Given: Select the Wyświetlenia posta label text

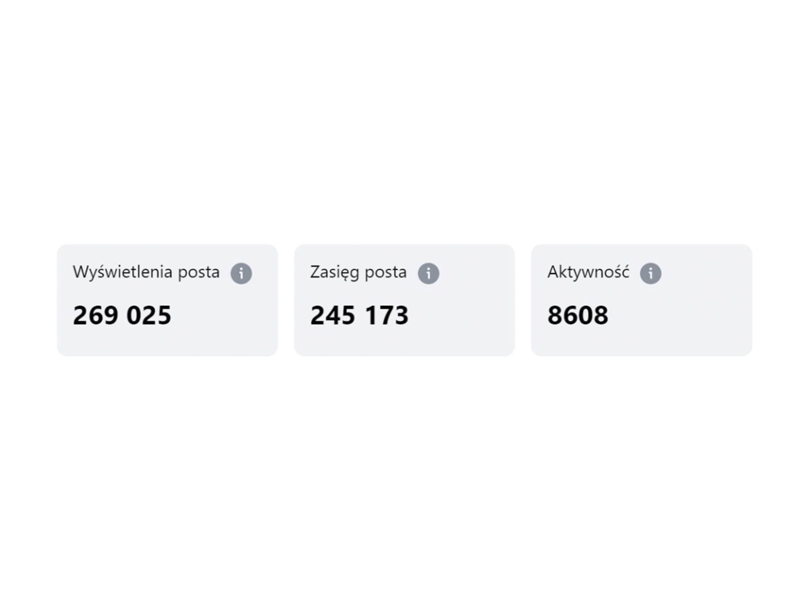Looking at the screenshot, I should click(x=146, y=272).
